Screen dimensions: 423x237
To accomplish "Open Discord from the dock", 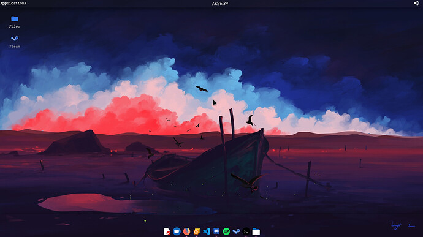I will point(216,231).
